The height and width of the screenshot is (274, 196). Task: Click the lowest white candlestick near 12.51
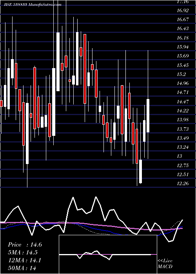click(140, 171)
